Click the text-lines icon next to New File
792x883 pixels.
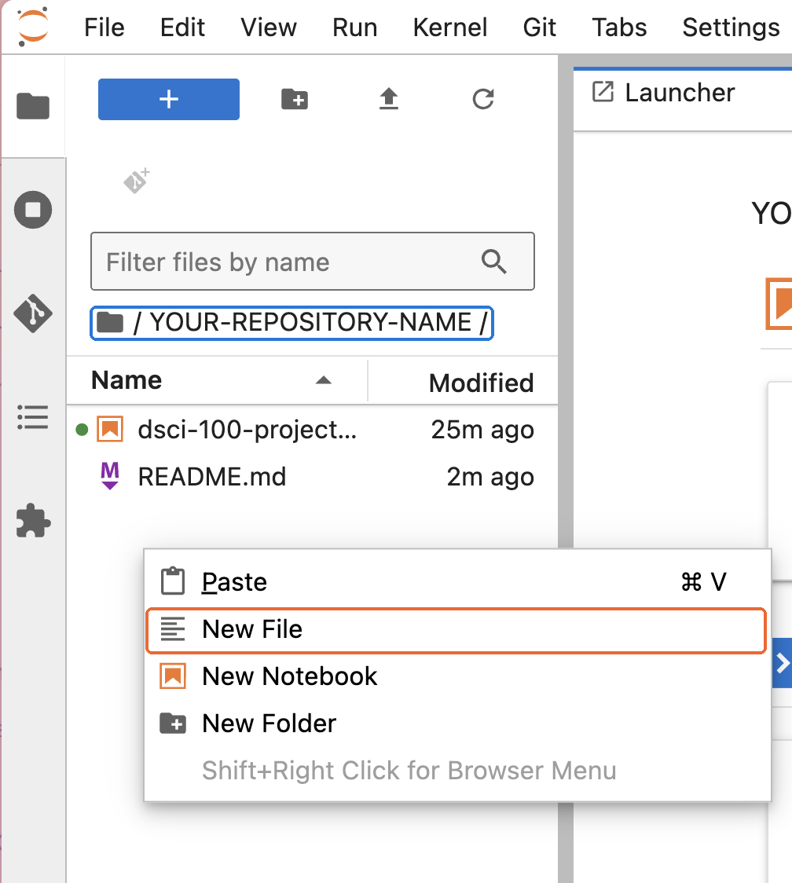(x=172, y=629)
